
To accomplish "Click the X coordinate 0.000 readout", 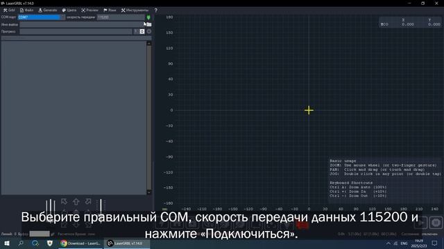I will (x=407, y=25).
